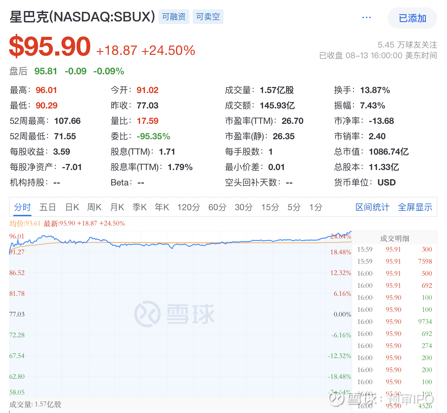Open the 月K chart tab

coord(117,208)
